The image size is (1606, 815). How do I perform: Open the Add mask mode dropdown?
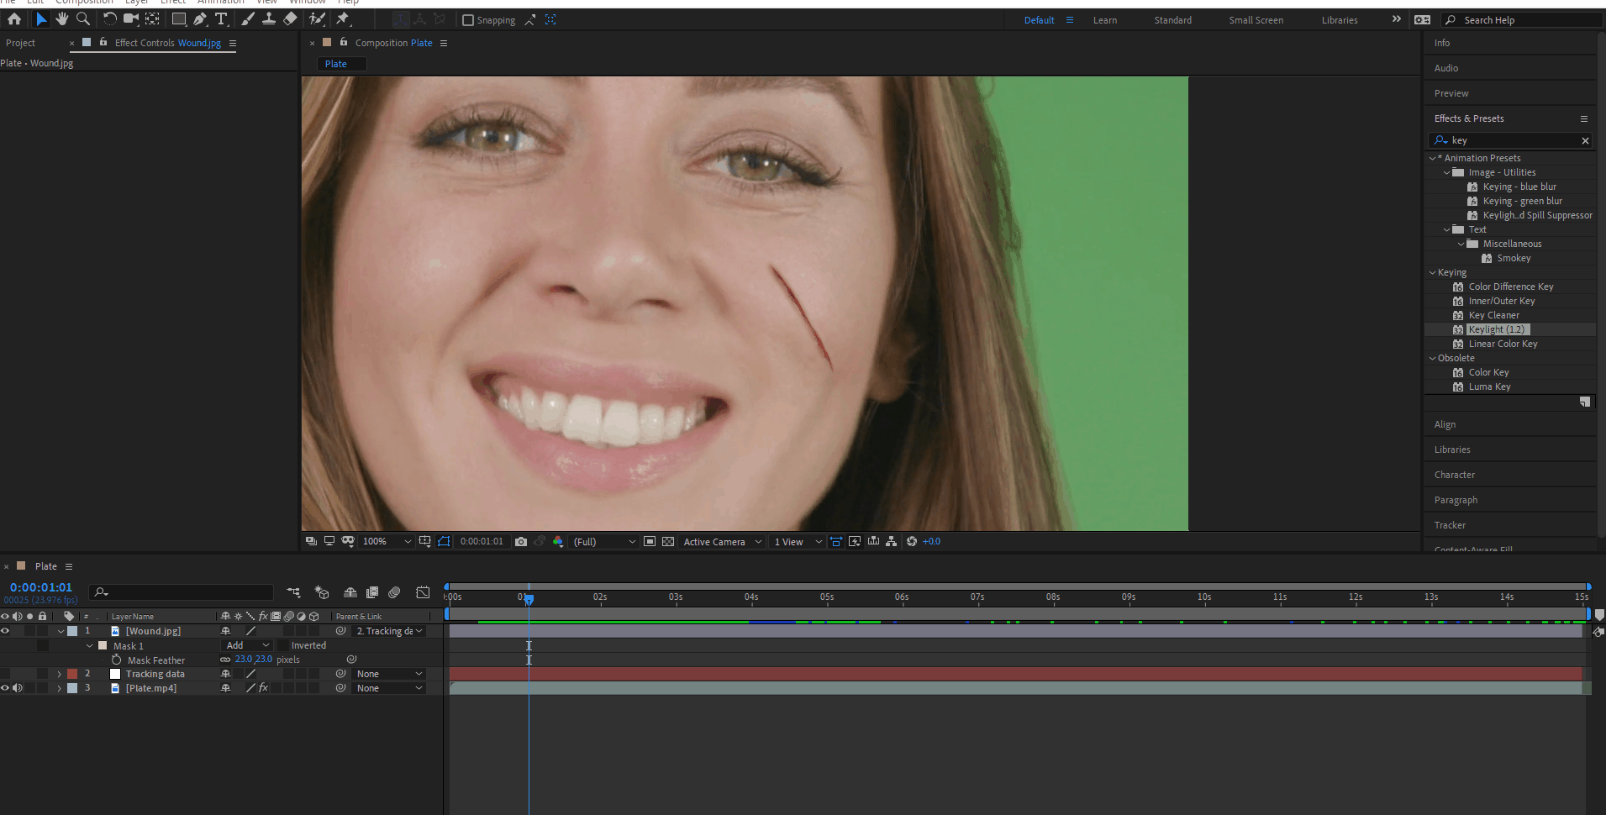click(247, 645)
